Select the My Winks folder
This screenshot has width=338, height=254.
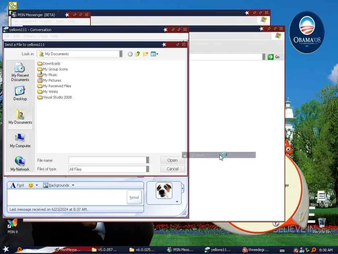click(48, 91)
